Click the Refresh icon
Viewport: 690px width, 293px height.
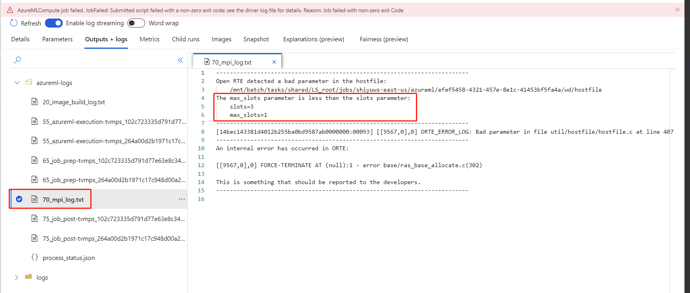click(14, 23)
